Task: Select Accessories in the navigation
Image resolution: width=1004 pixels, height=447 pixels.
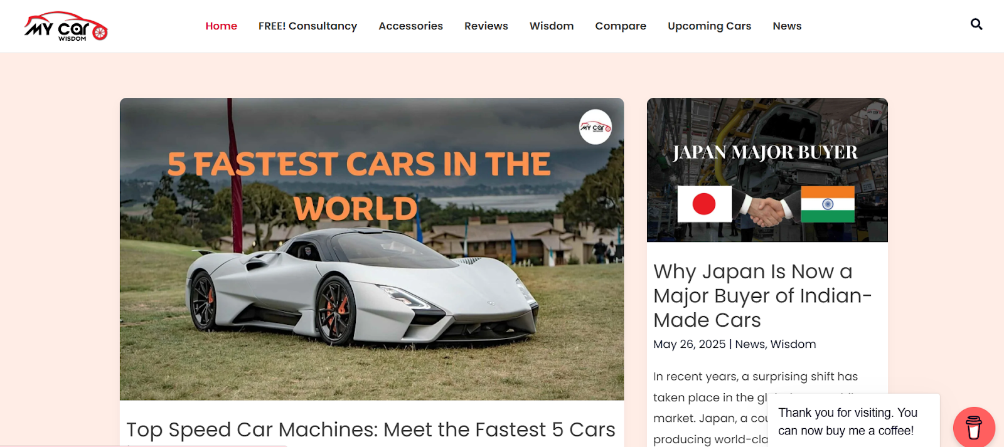Action: (x=410, y=26)
